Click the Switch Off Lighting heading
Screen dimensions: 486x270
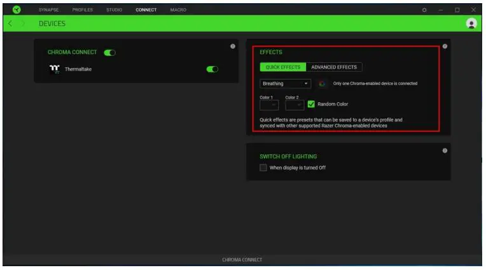(x=288, y=157)
